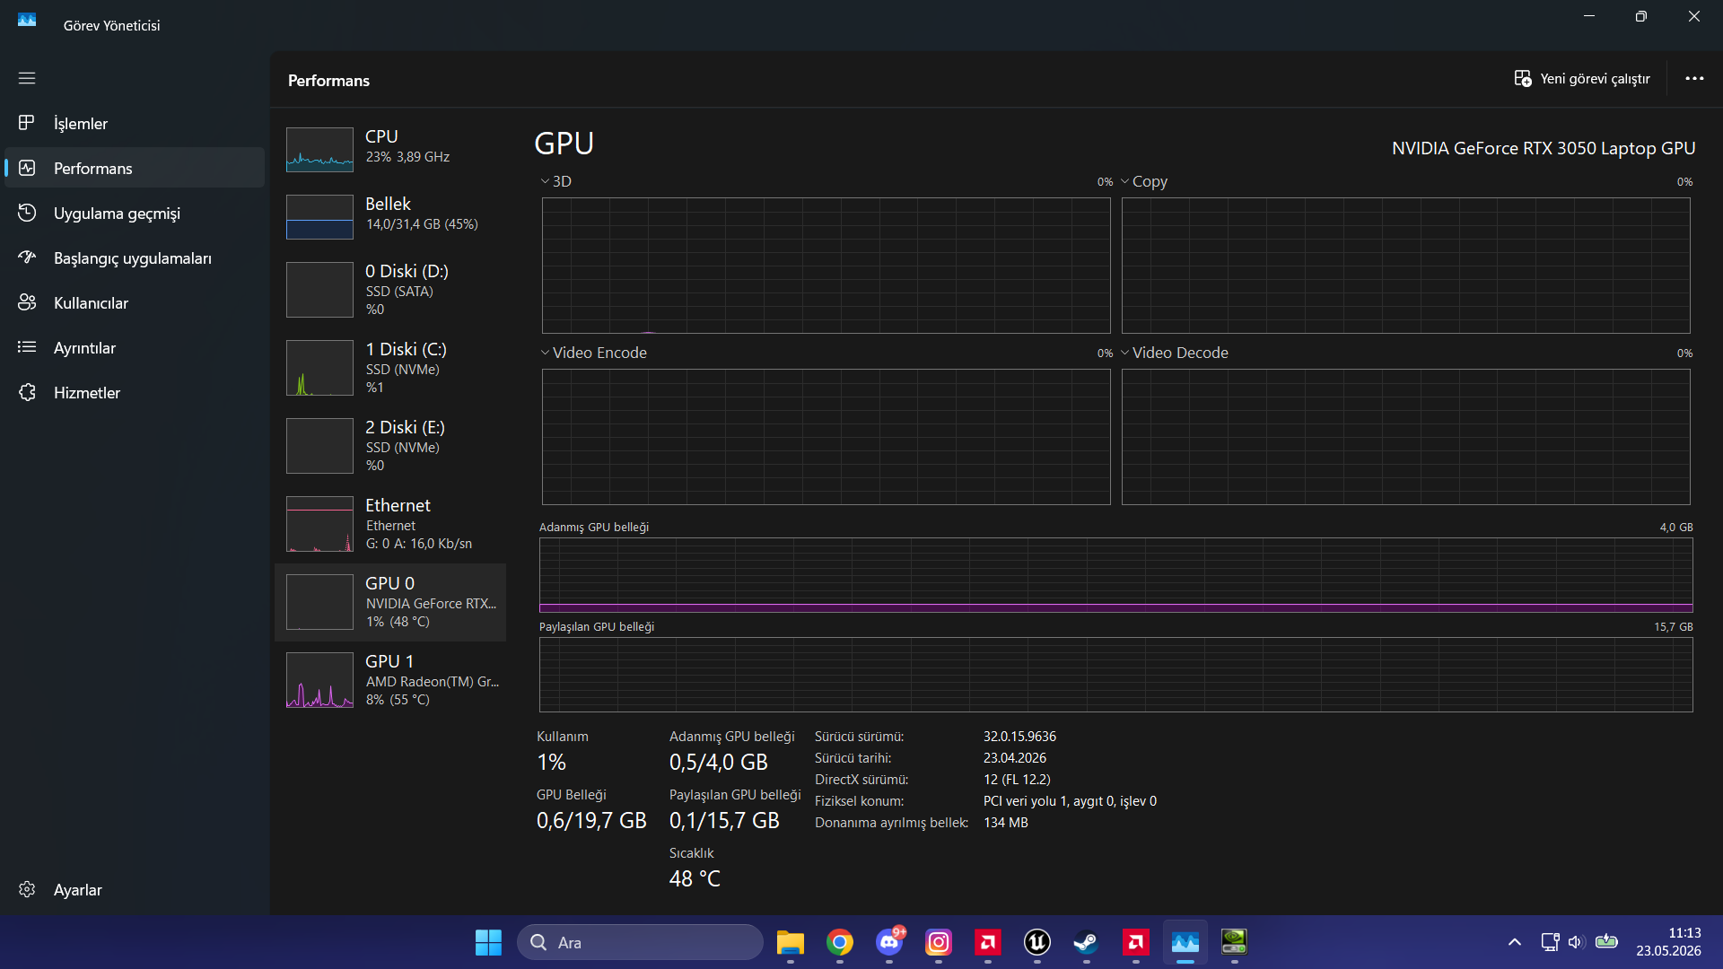Click GPU memory value 0,6/19,7 GB
Screen dimensions: 1723x969
(591, 821)
